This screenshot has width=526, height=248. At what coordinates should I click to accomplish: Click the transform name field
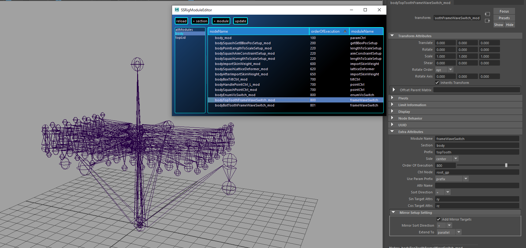[x=457, y=18]
